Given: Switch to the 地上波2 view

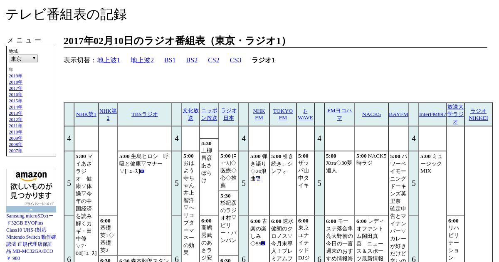Looking at the screenshot, I should pos(142,60).
